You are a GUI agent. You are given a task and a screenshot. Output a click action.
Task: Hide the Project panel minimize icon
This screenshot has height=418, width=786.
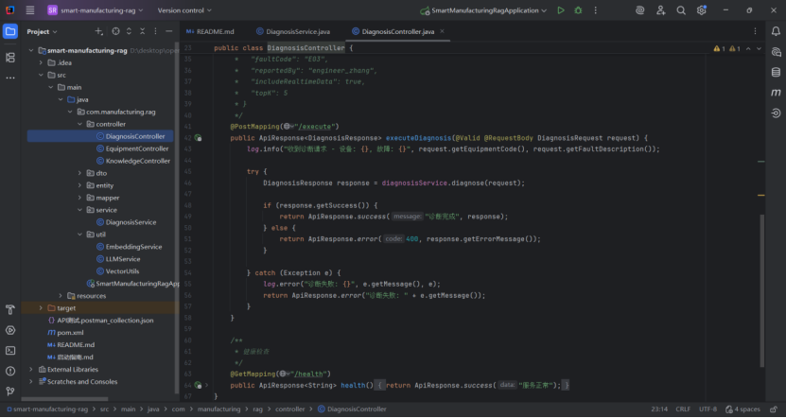(x=169, y=31)
